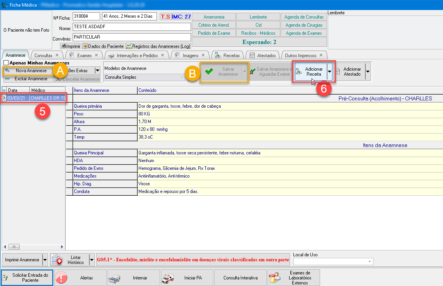Open Dados do Paciente
The image size is (443, 286).
(103, 46)
